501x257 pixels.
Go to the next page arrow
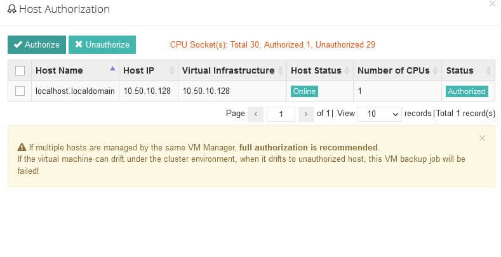tap(306, 114)
